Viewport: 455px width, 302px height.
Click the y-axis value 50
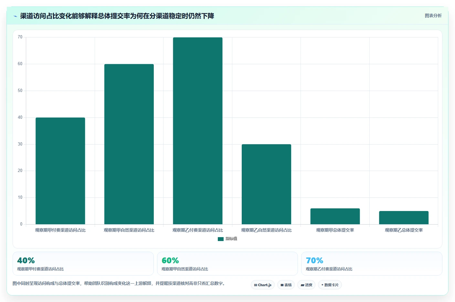point(20,91)
